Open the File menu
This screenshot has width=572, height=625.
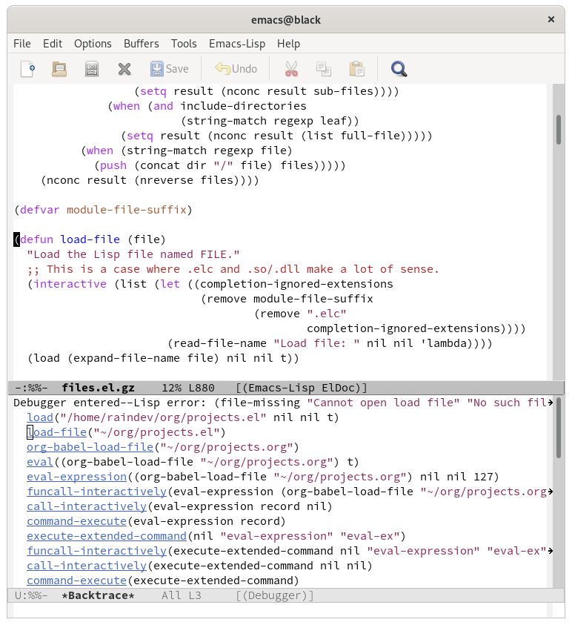click(22, 44)
